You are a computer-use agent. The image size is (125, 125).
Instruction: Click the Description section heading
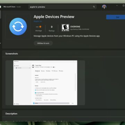11,114
